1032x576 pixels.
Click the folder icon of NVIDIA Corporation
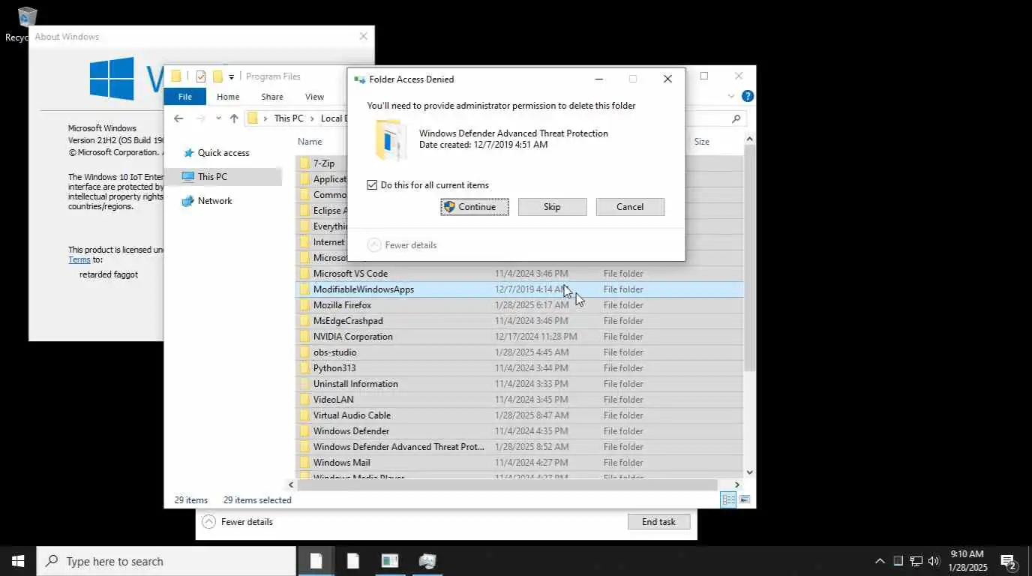(x=304, y=337)
